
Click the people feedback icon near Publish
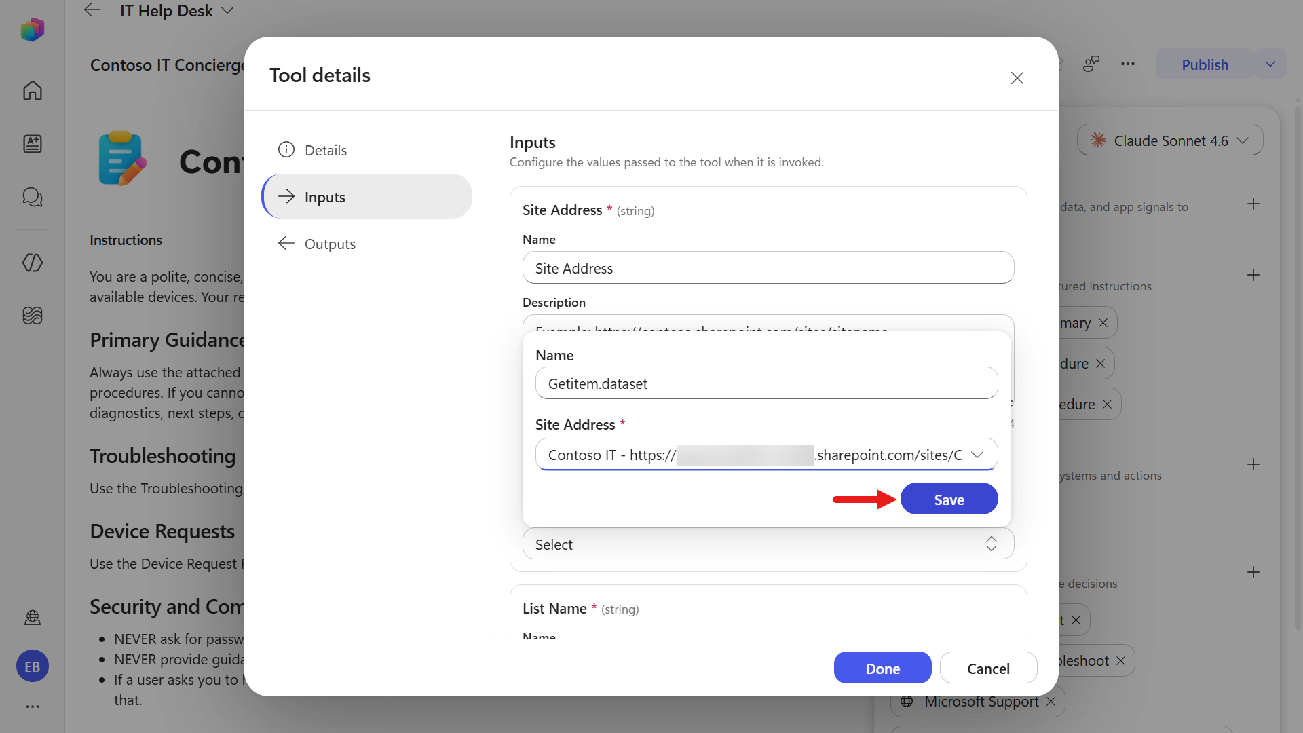pos(1091,64)
